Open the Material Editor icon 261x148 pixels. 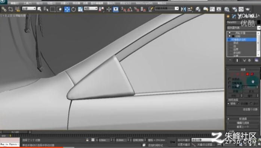pos(226,9)
